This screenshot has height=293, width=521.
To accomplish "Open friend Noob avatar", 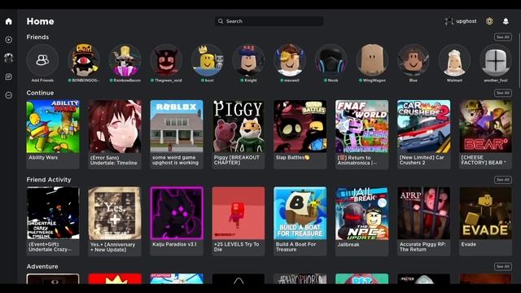I will 331,60.
